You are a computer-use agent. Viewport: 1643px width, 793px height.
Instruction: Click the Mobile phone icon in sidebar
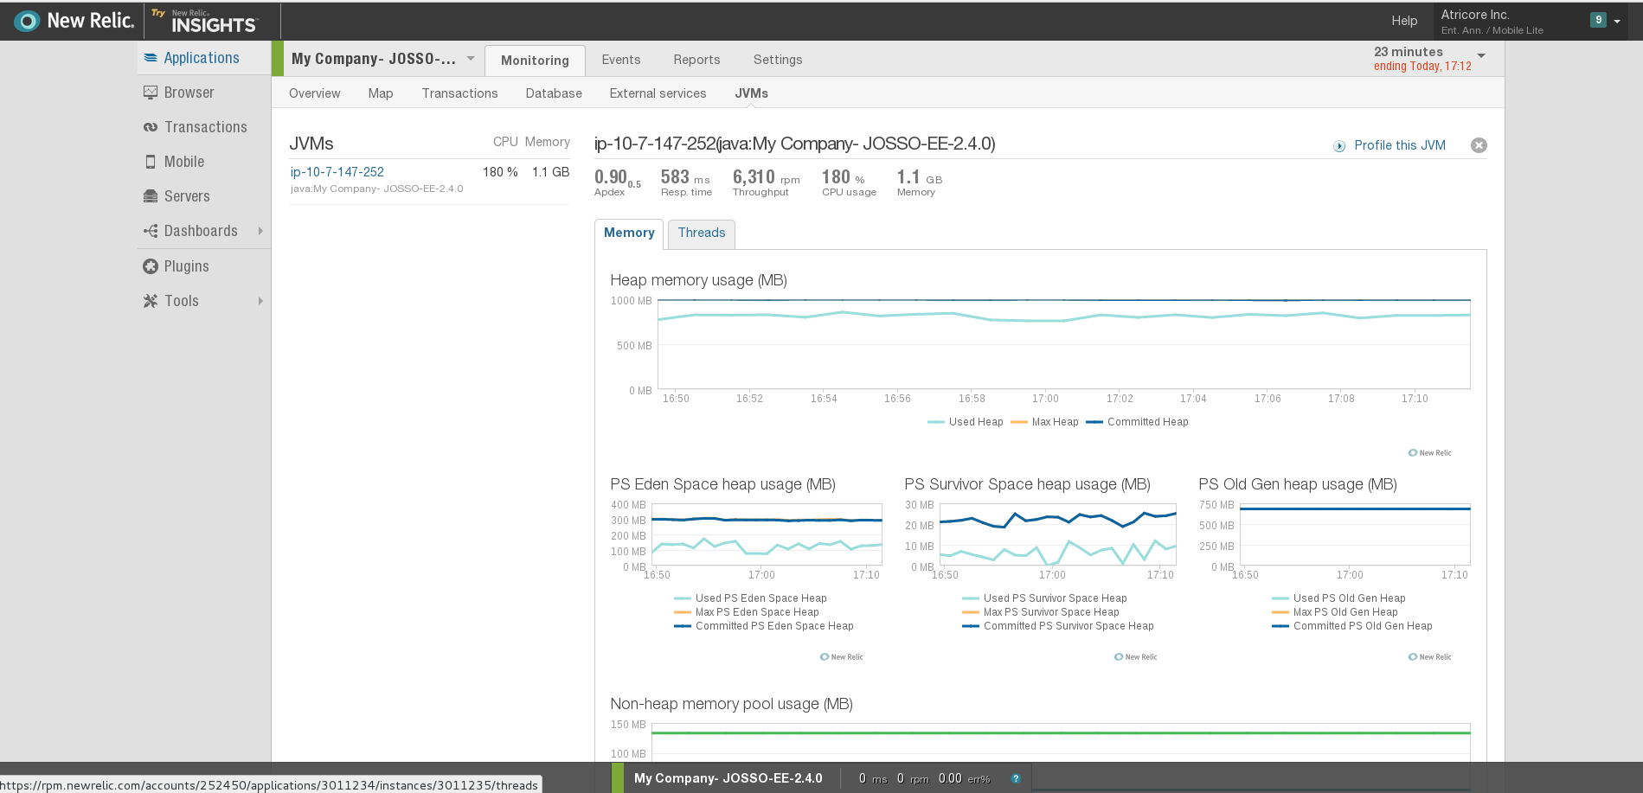[x=151, y=162]
